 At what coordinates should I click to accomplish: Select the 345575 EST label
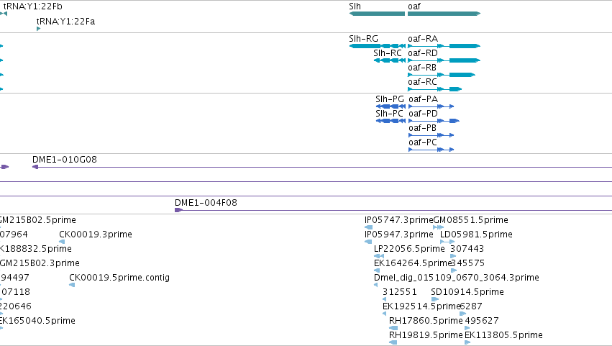(x=467, y=263)
